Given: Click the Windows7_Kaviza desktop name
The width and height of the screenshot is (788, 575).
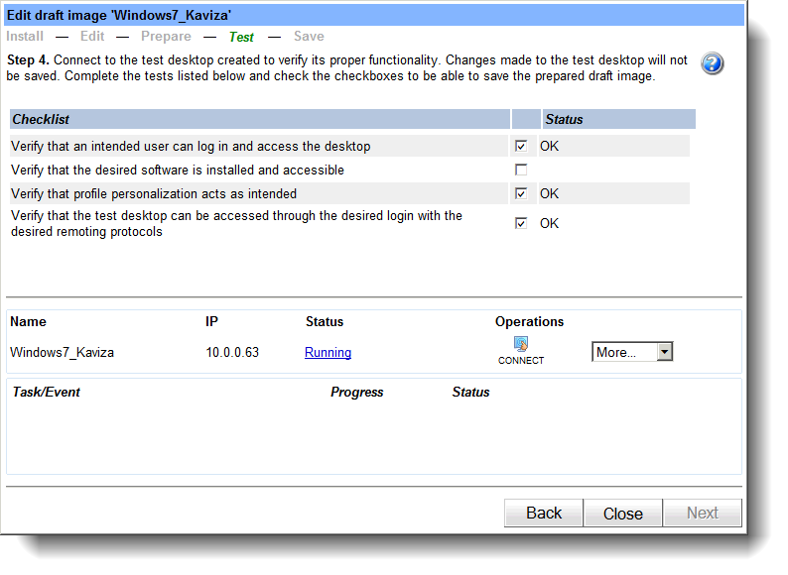Looking at the screenshot, I should point(62,353).
